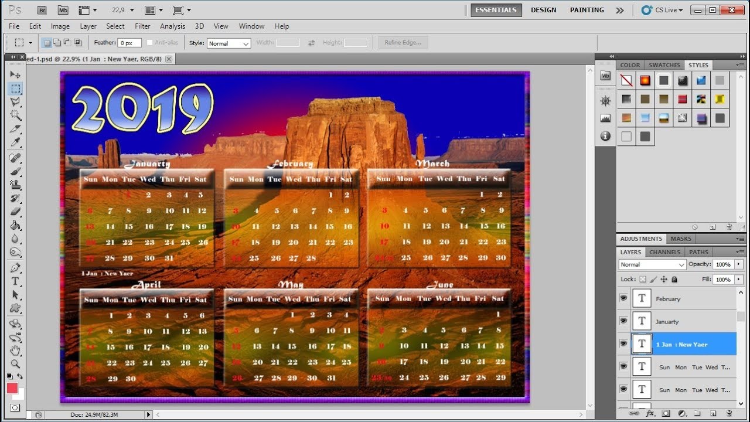Toggle the Anti-alias checkbox
Viewport: 750px width, 422px height.
(150, 43)
